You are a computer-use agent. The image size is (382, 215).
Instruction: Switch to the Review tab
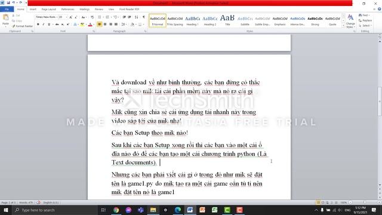pyautogui.click(x=99, y=9)
